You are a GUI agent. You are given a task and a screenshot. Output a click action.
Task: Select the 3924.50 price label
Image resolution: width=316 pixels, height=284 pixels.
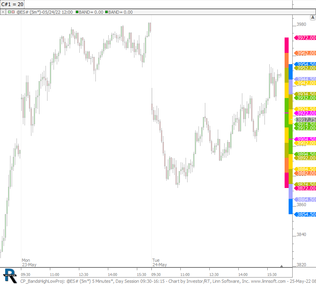(305, 109)
